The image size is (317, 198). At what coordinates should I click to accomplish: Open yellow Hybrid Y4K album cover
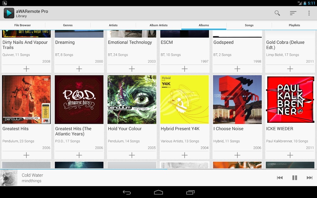point(185,100)
